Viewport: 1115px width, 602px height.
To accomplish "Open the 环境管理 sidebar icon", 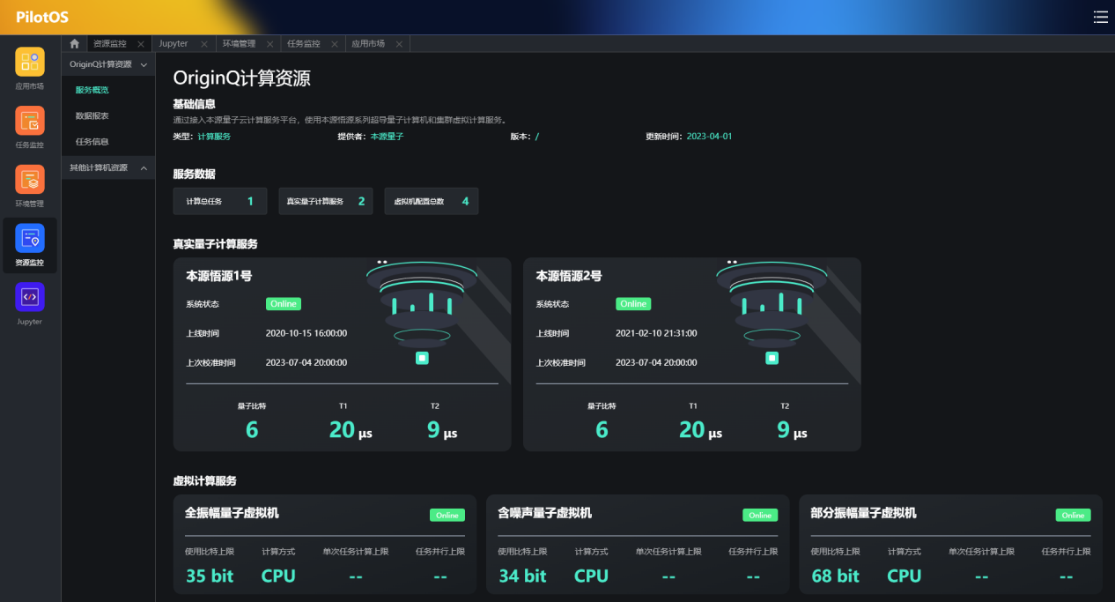I will (29, 180).
